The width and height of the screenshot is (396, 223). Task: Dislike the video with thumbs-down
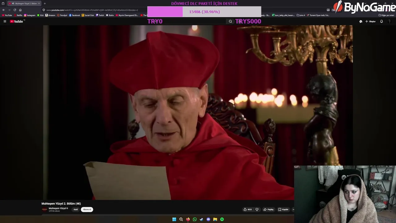[x=257, y=210]
